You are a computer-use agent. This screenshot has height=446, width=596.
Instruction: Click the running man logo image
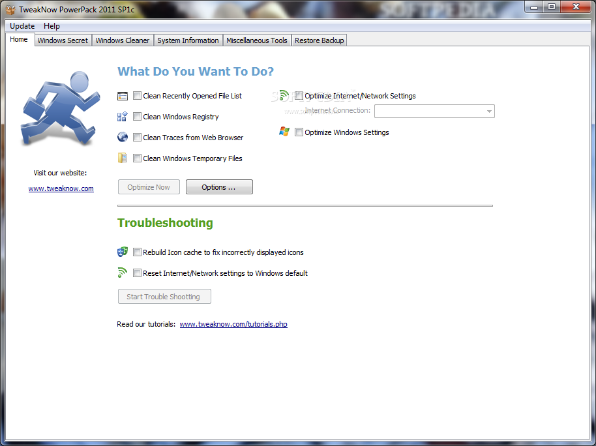click(x=60, y=109)
